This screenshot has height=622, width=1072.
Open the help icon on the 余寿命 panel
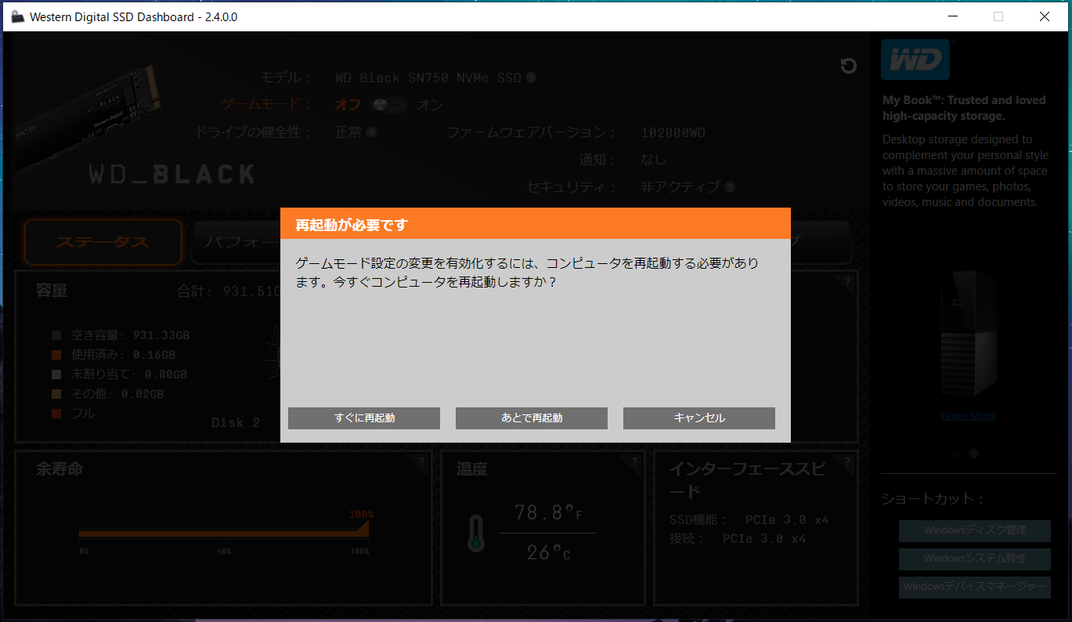(x=421, y=461)
